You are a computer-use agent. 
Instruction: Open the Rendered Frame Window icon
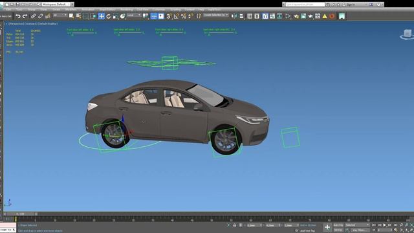pyautogui.click(x=303, y=16)
